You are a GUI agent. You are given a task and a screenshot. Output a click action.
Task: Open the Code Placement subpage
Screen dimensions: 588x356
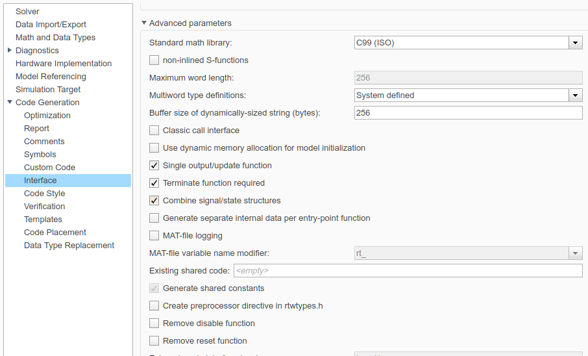pos(55,233)
